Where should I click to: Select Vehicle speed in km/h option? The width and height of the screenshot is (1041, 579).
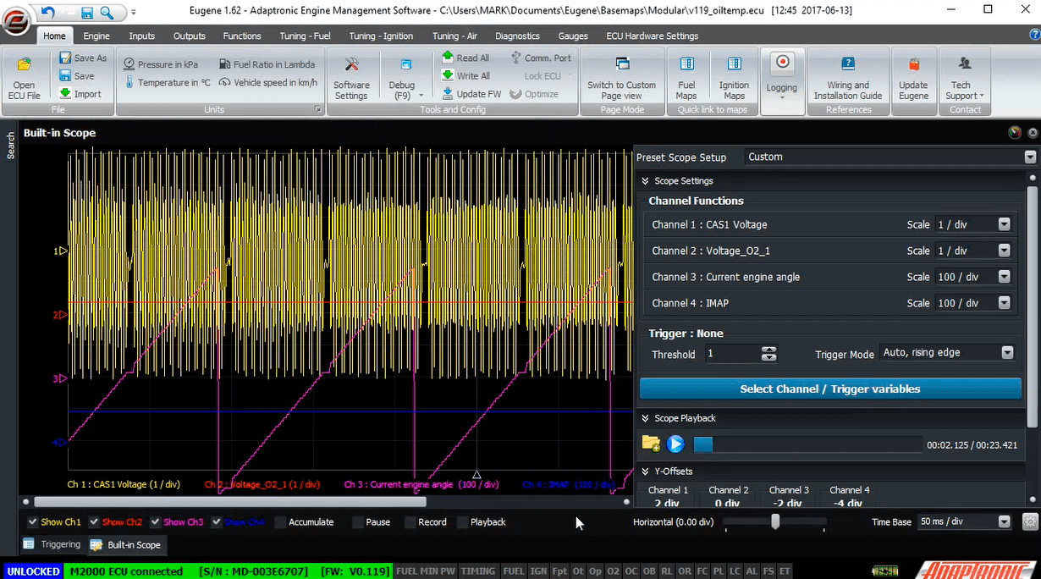(x=268, y=82)
